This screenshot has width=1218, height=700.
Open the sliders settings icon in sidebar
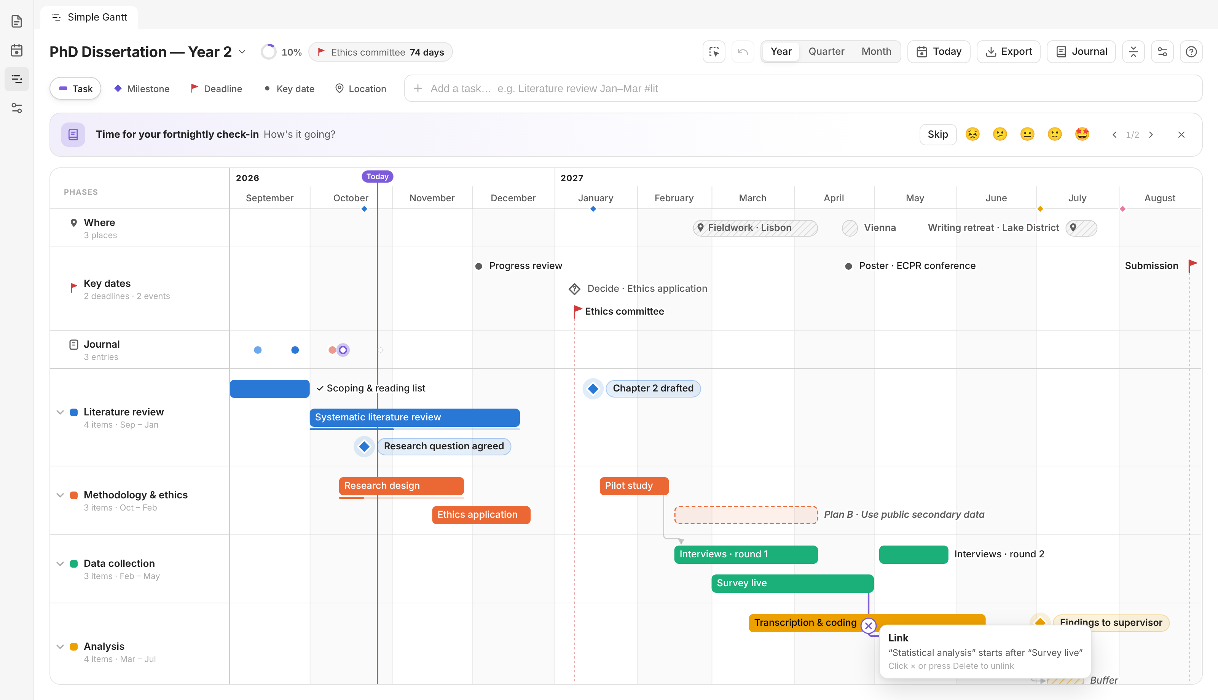pyautogui.click(x=17, y=108)
